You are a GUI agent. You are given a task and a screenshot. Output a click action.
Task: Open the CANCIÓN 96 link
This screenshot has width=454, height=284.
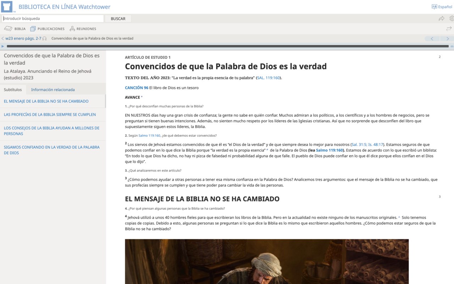[137, 88]
